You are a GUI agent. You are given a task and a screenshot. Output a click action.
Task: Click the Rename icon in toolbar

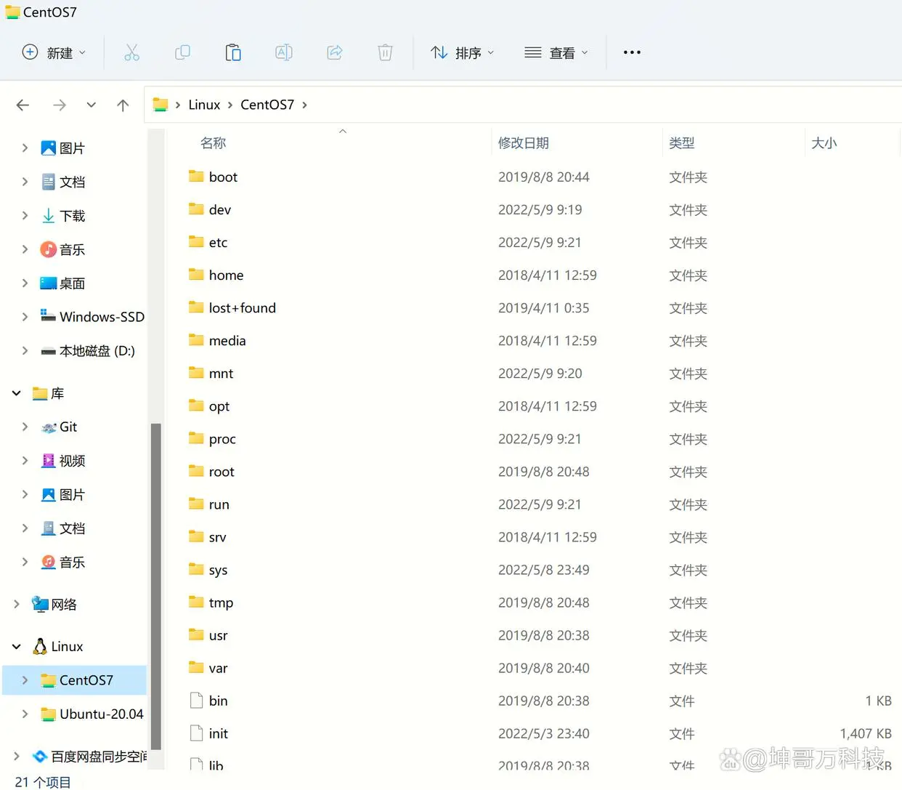284,52
